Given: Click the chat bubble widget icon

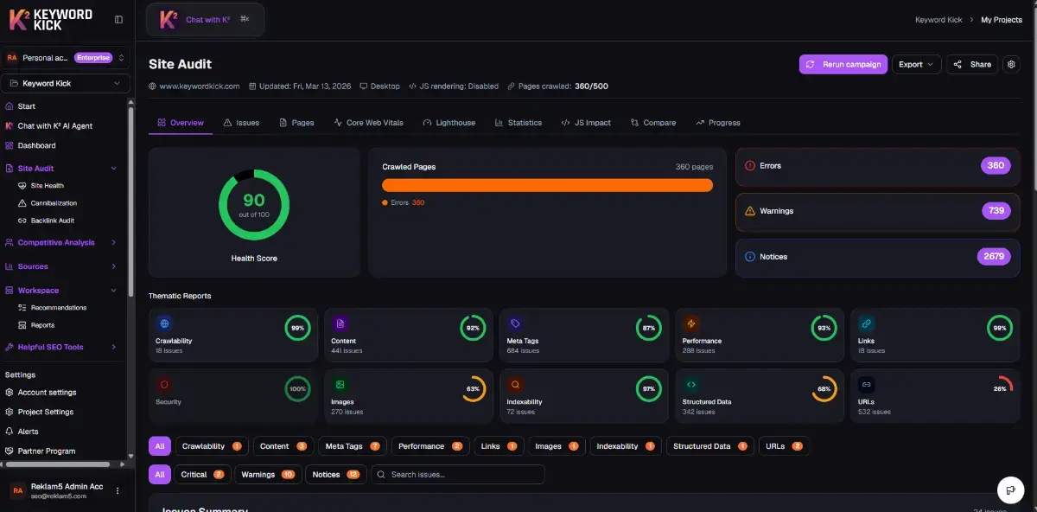Looking at the screenshot, I should point(1009,490).
